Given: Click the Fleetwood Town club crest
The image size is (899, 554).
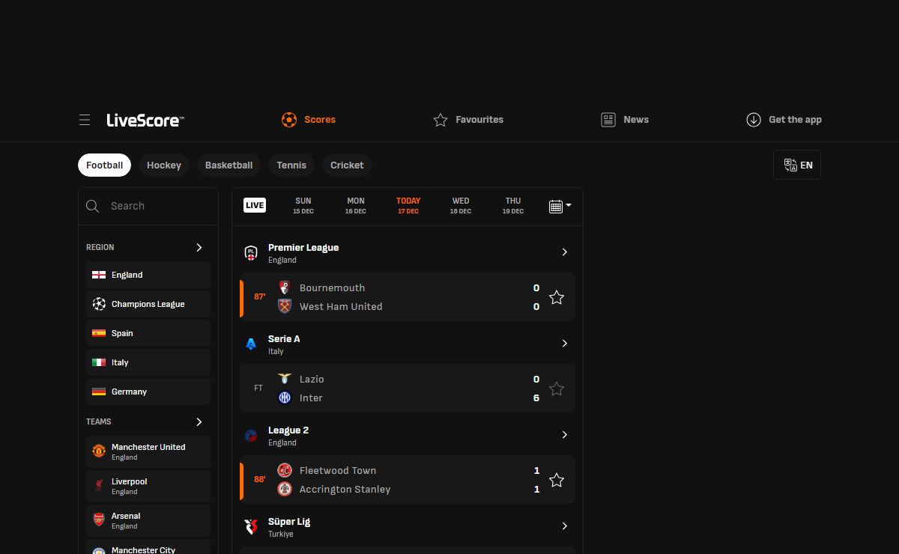Looking at the screenshot, I should pos(285,470).
